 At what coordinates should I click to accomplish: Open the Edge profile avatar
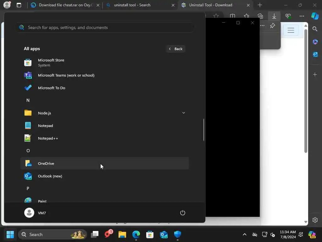[x=7, y=5]
